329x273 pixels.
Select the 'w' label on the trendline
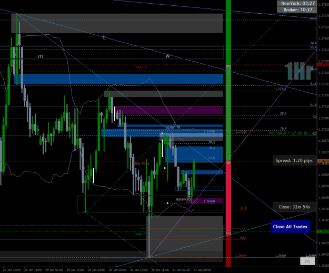tap(167, 56)
